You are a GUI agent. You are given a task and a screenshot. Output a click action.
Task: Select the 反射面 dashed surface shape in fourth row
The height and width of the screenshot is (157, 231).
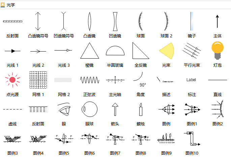pyautogui.click(x=38, y=109)
